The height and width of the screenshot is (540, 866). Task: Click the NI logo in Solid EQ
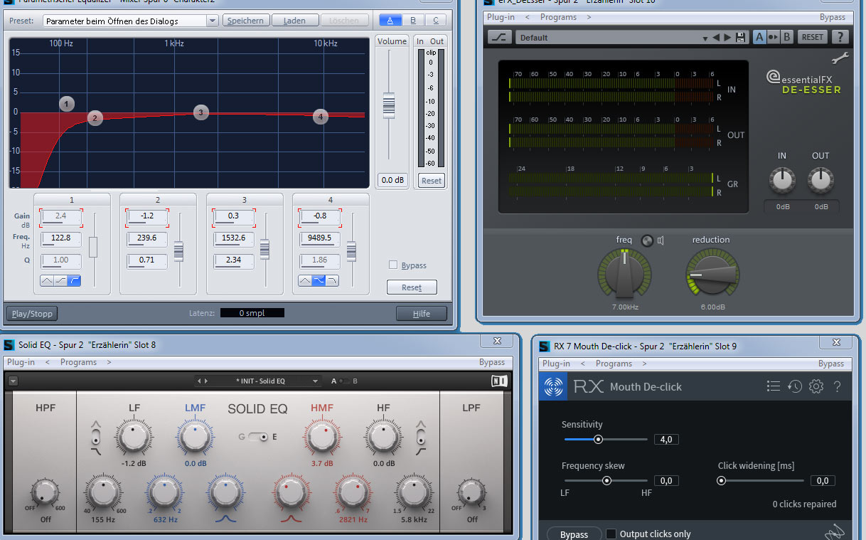[x=500, y=381]
